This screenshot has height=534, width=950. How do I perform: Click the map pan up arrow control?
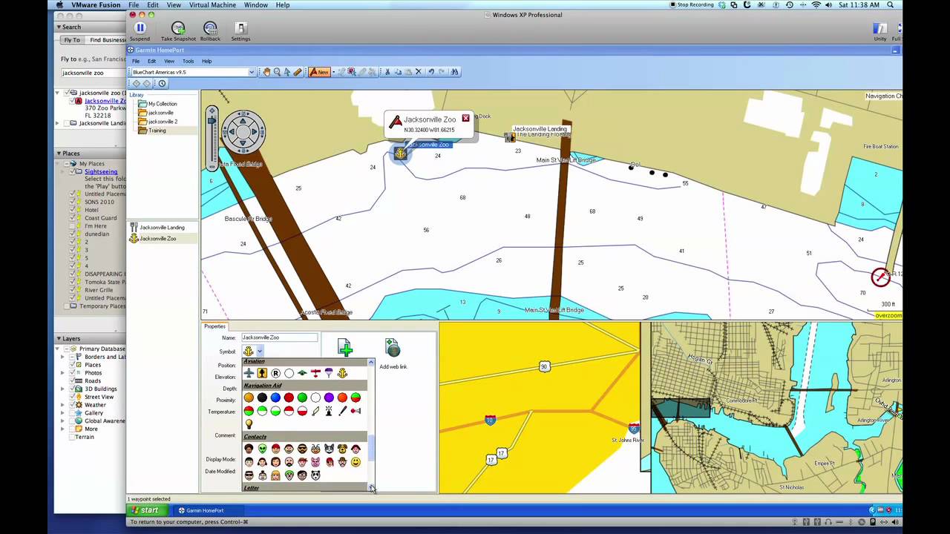click(x=243, y=119)
